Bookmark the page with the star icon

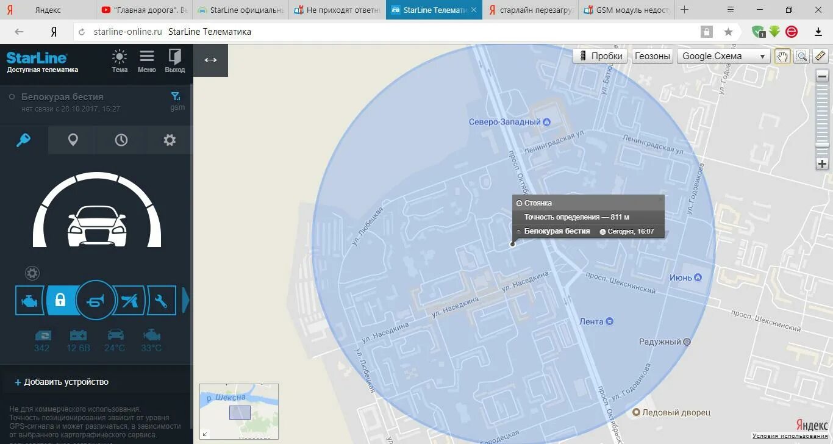click(728, 32)
